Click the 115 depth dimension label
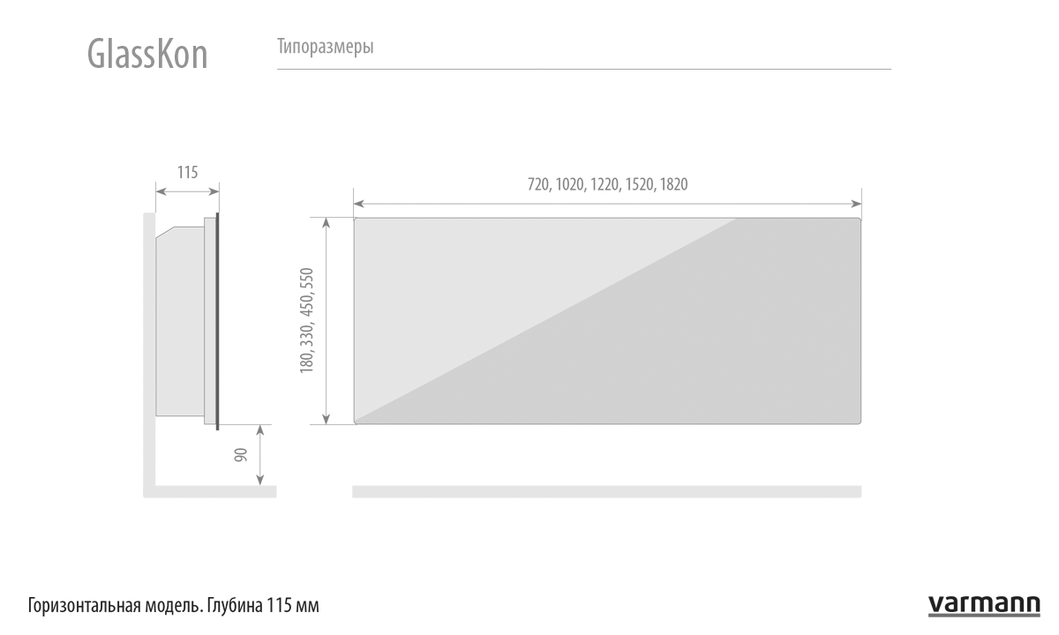This screenshot has height=635, width=1059. [x=187, y=172]
